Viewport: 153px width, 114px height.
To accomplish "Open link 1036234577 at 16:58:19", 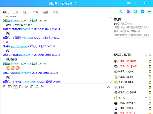I will (27, 55).
